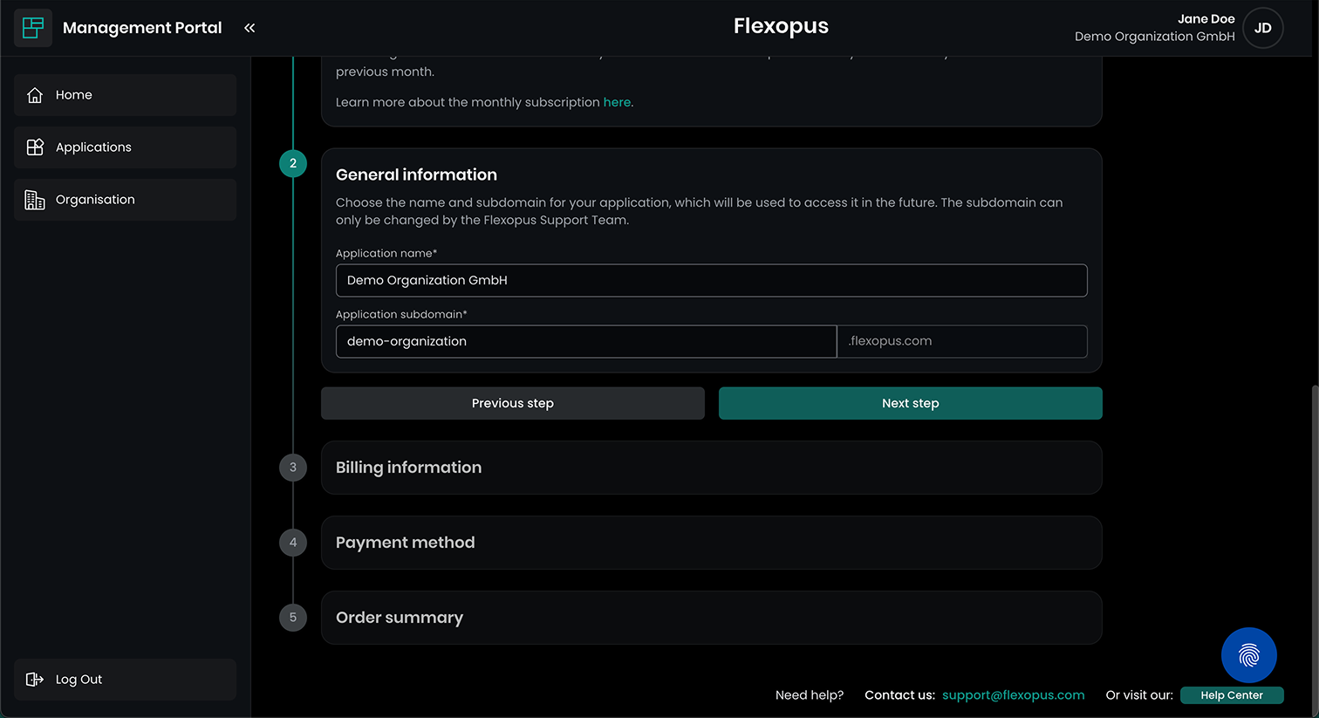Click the Organisation building icon
Screen dimensions: 1319x718
(x=35, y=200)
